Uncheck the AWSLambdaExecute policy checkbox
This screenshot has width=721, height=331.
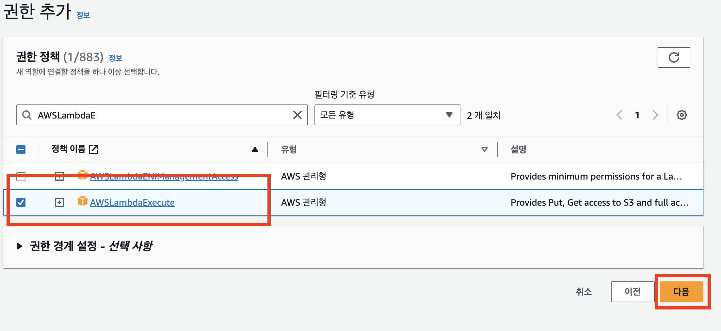click(x=21, y=202)
